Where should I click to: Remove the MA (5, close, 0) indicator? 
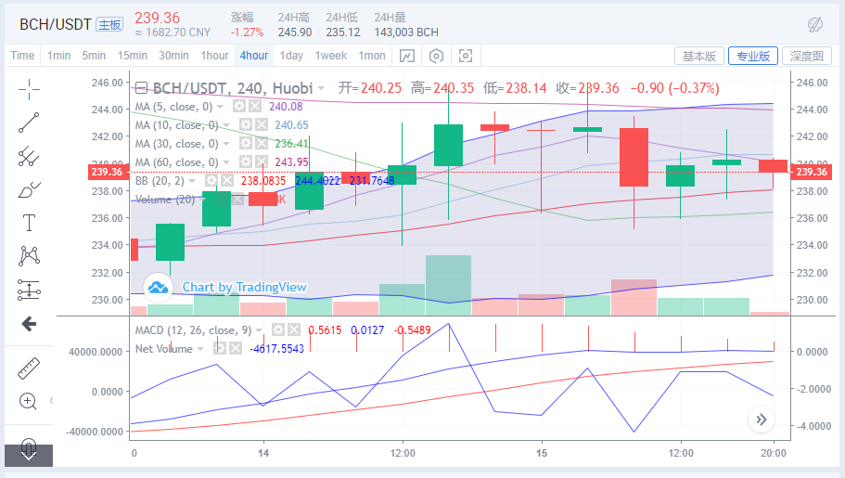pos(255,107)
